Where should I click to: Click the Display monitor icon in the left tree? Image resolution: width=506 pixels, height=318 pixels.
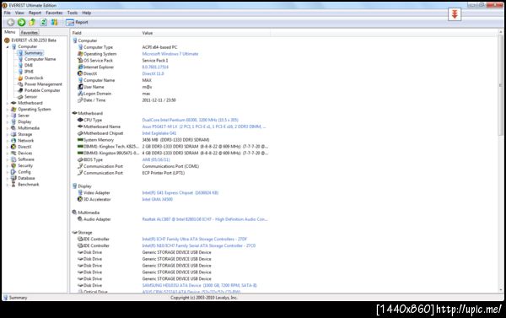[x=13, y=121]
